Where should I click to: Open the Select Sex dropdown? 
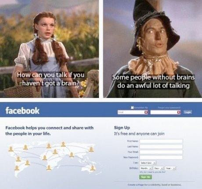148,163
